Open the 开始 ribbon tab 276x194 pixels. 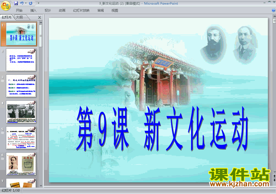tap(19, 10)
